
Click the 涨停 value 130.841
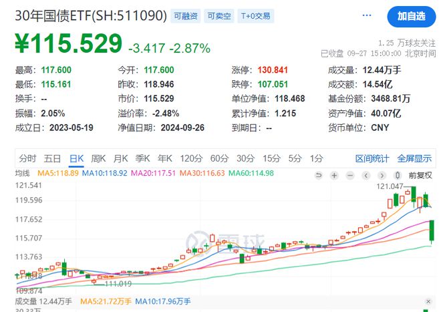click(273, 69)
